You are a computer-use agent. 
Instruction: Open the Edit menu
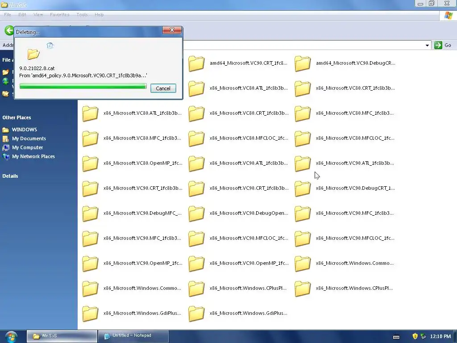coord(22,15)
